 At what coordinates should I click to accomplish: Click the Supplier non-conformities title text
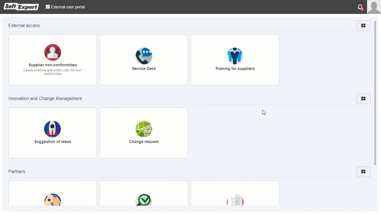(53, 65)
